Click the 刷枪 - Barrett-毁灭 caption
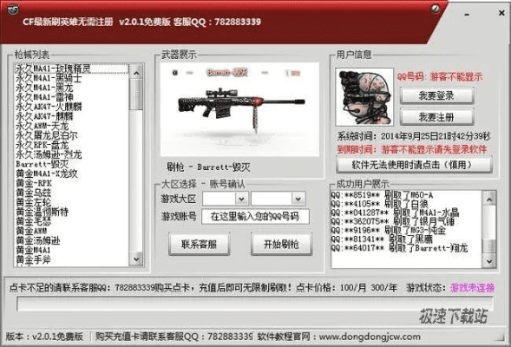 (x=208, y=167)
